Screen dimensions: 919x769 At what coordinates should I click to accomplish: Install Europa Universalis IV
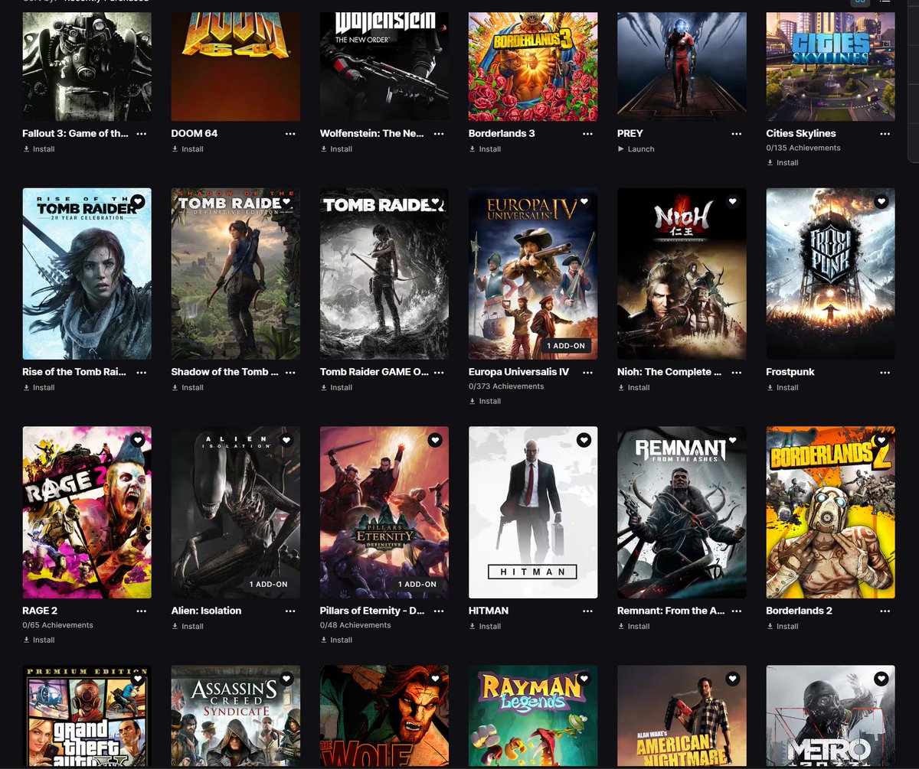click(485, 401)
